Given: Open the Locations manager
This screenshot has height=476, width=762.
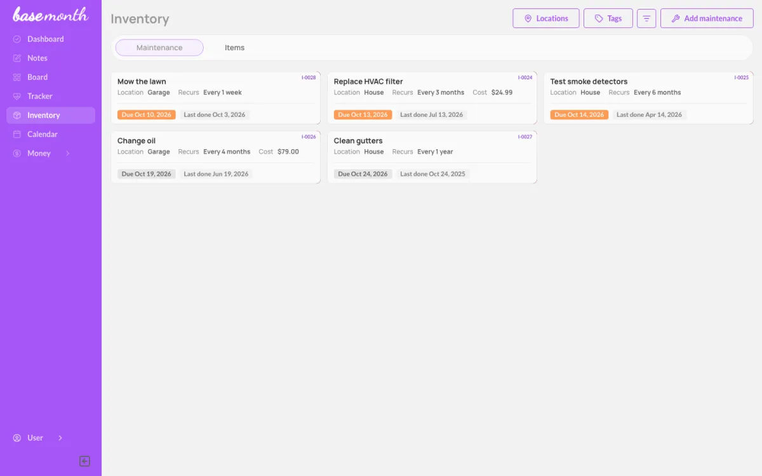Looking at the screenshot, I should coord(546,18).
